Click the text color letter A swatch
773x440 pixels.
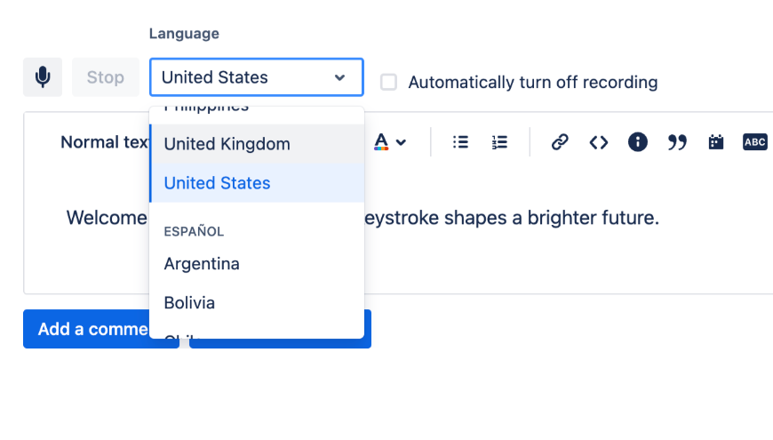click(x=381, y=142)
